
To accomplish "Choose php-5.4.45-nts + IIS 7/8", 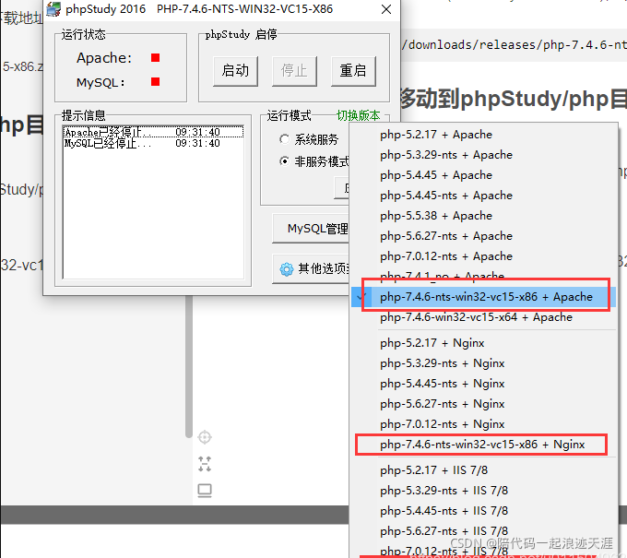I will [x=484, y=511].
